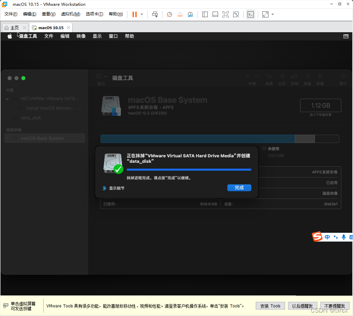The height and width of the screenshot is (316, 353).
Task: Toggle the thumbnail bar layout icon
Action: pyautogui.click(x=215, y=14)
